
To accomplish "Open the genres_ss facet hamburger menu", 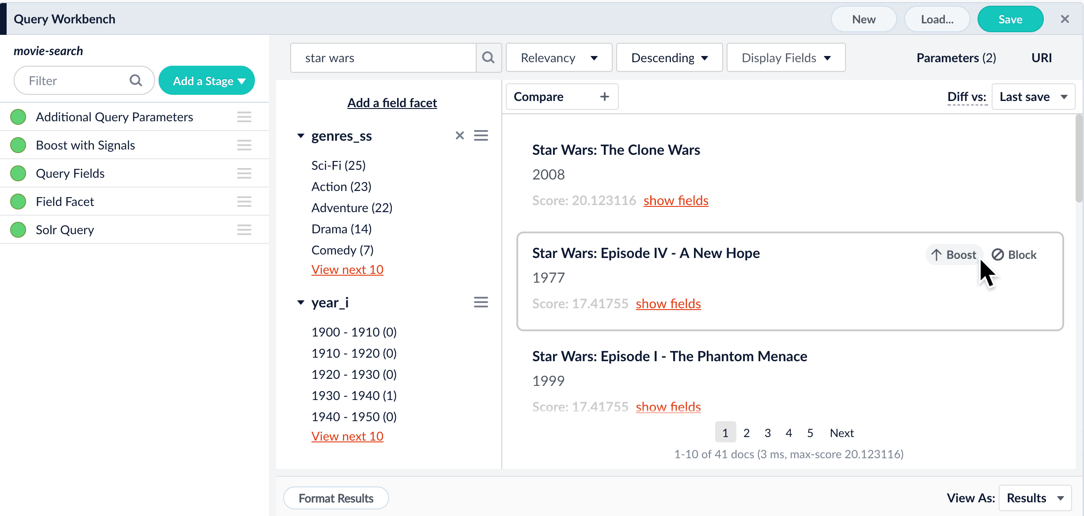I will point(481,135).
